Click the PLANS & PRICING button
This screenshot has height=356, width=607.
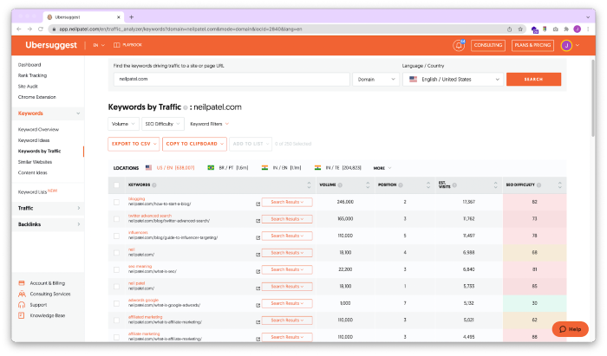point(532,45)
